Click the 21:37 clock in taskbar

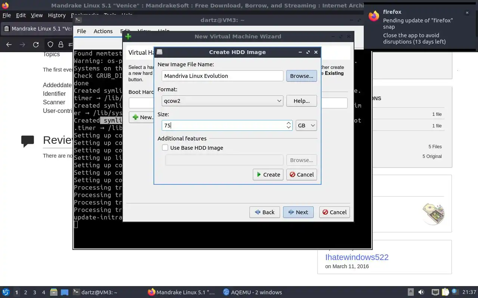click(x=469, y=292)
